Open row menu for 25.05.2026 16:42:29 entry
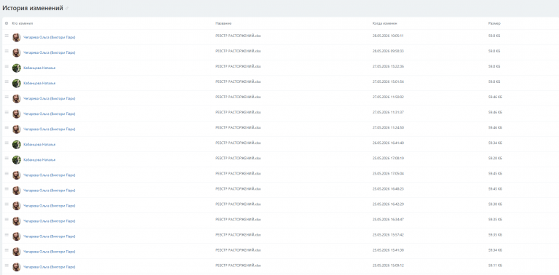 point(7,204)
